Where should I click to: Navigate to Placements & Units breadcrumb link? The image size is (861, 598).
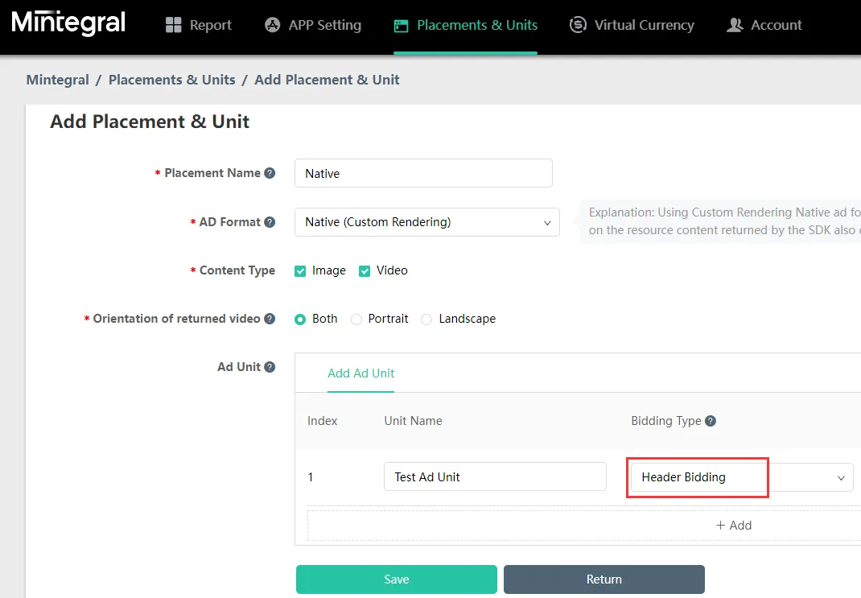171,79
